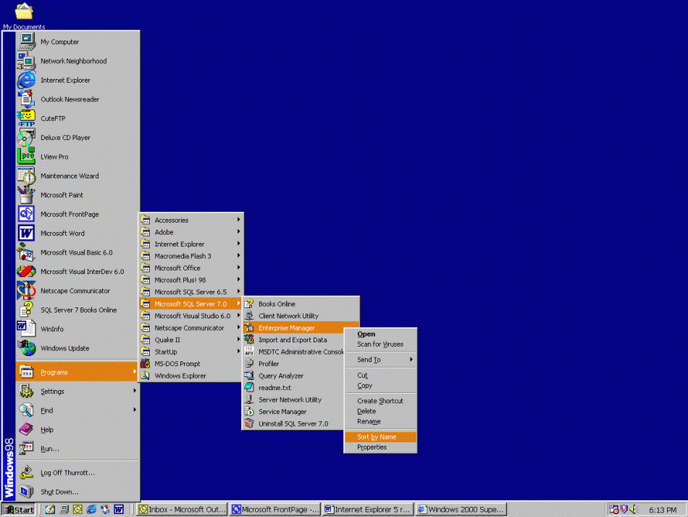Viewport: 688px width, 517px height.
Task: Open Microsoft Paint from Start menu
Action: coord(62,195)
